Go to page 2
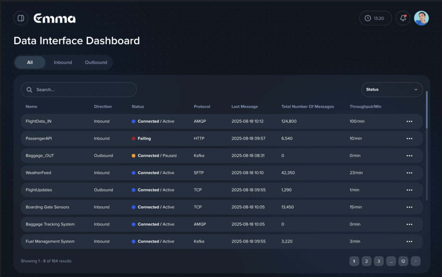Image resolution: width=442 pixels, height=277 pixels. (366, 261)
